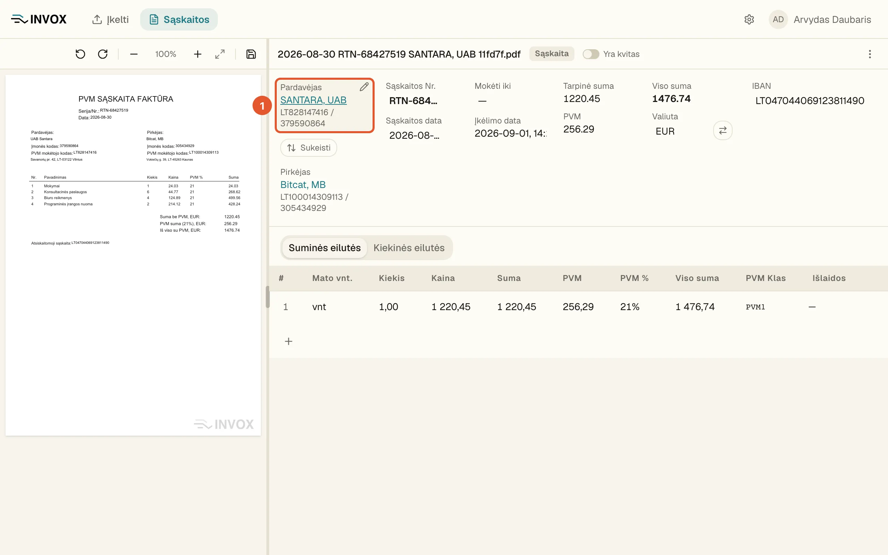Open the Įkelti upload page
Image resolution: width=888 pixels, height=555 pixels.
tap(110, 19)
